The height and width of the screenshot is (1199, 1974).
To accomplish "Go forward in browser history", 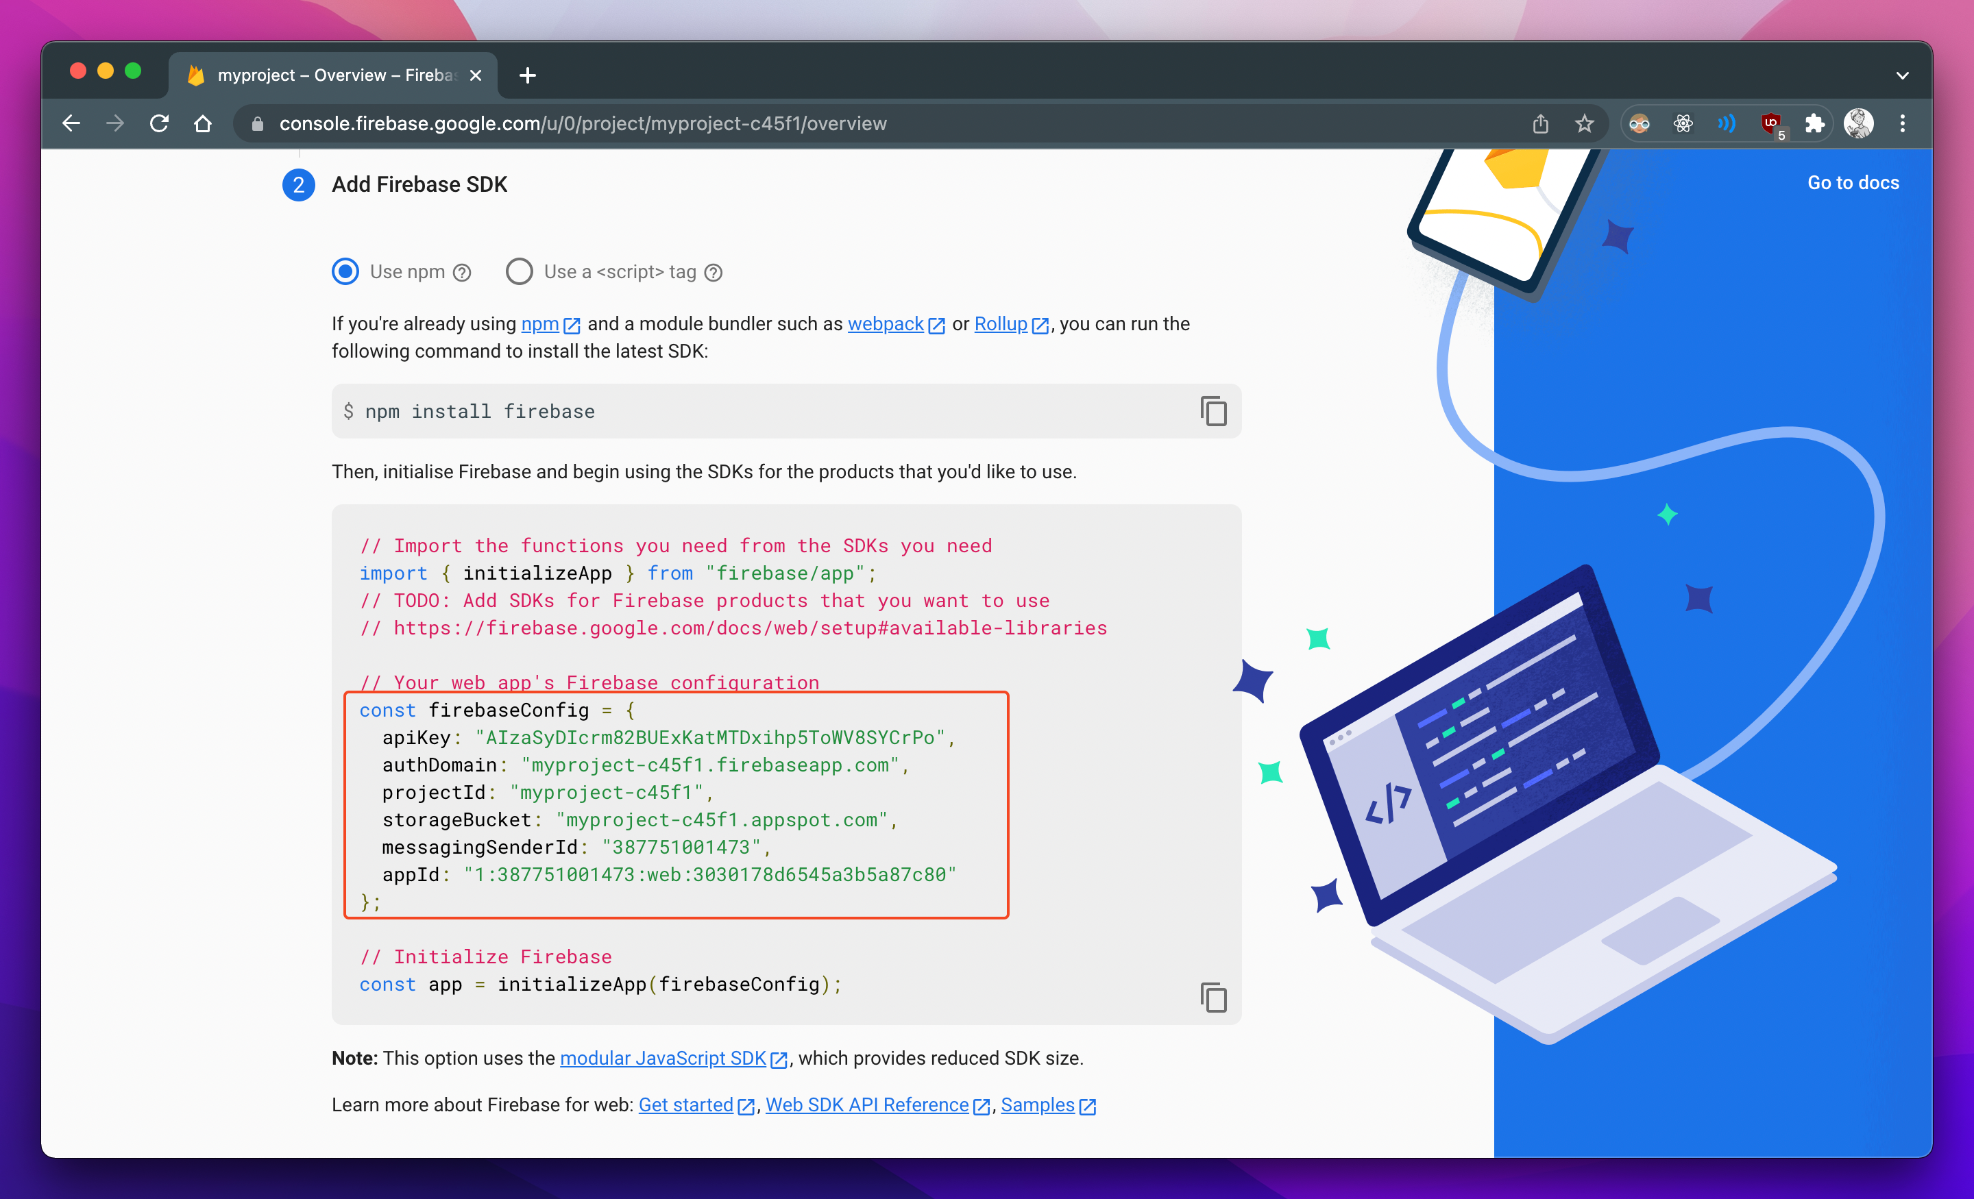I will (x=115, y=123).
